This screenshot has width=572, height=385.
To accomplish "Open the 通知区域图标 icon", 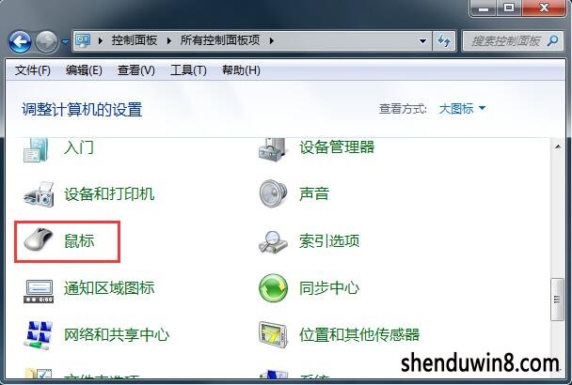I will click(x=39, y=291).
